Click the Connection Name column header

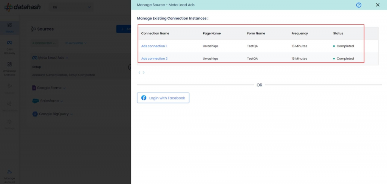(155, 33)
